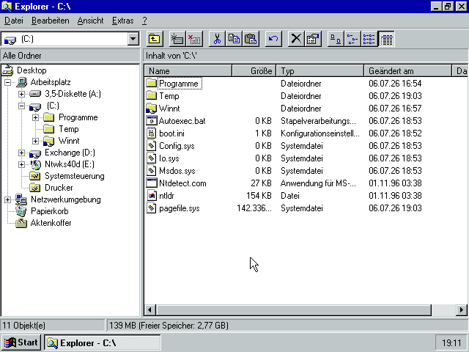Sort by the Größe column header

coord(254,71)
